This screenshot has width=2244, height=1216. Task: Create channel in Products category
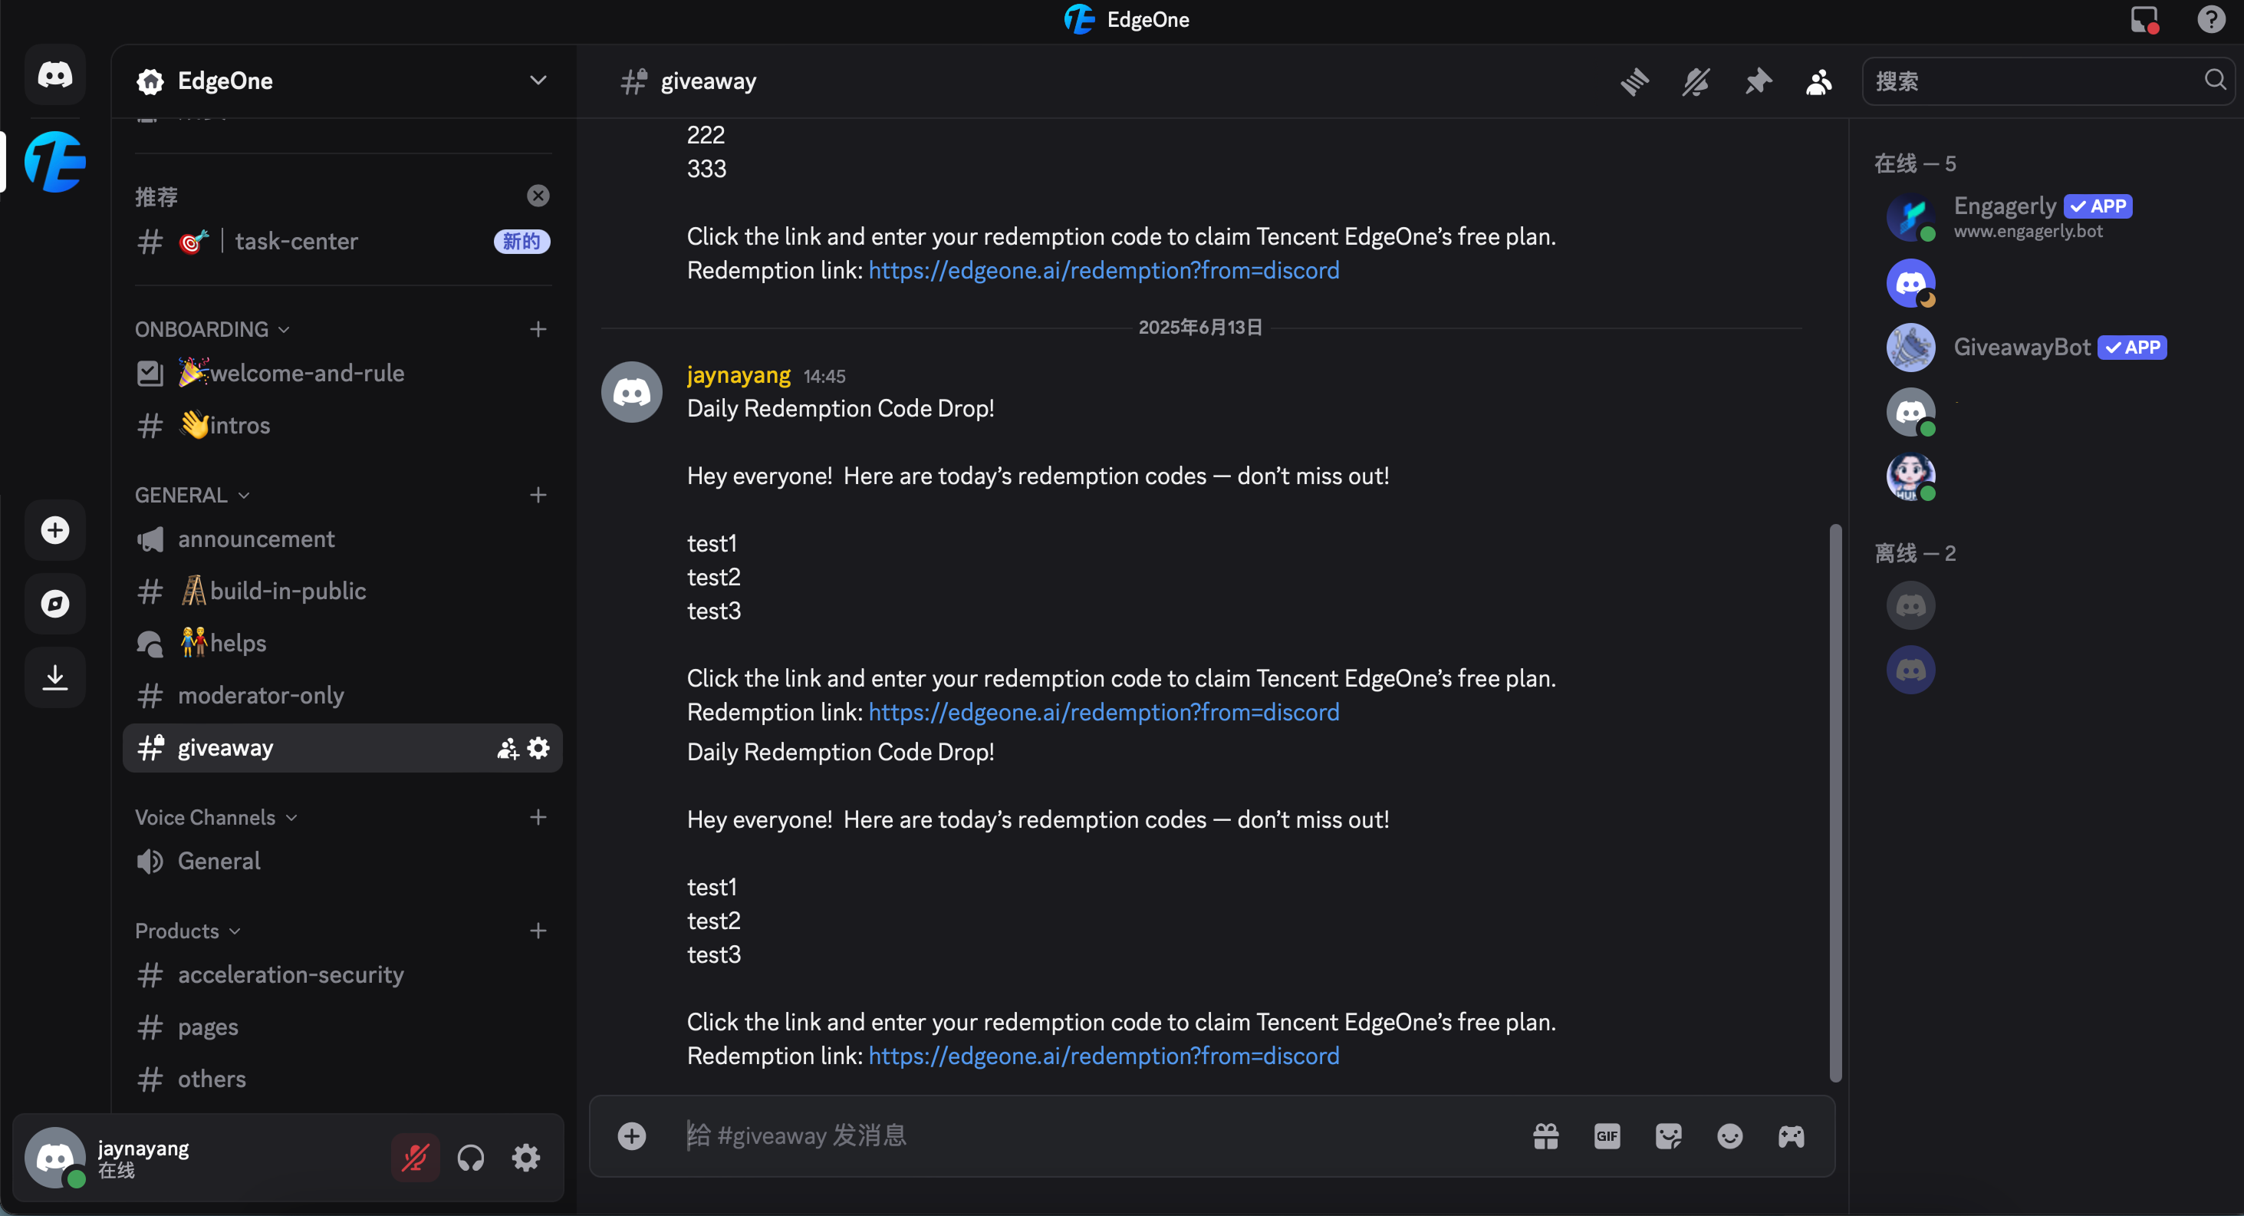pos(538,931)
